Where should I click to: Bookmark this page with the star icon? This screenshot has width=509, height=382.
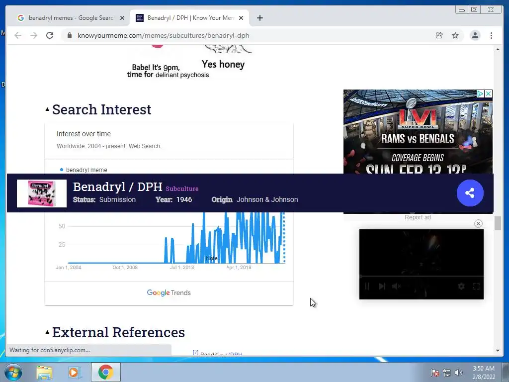pyautogui.click(x=455, y=35)
